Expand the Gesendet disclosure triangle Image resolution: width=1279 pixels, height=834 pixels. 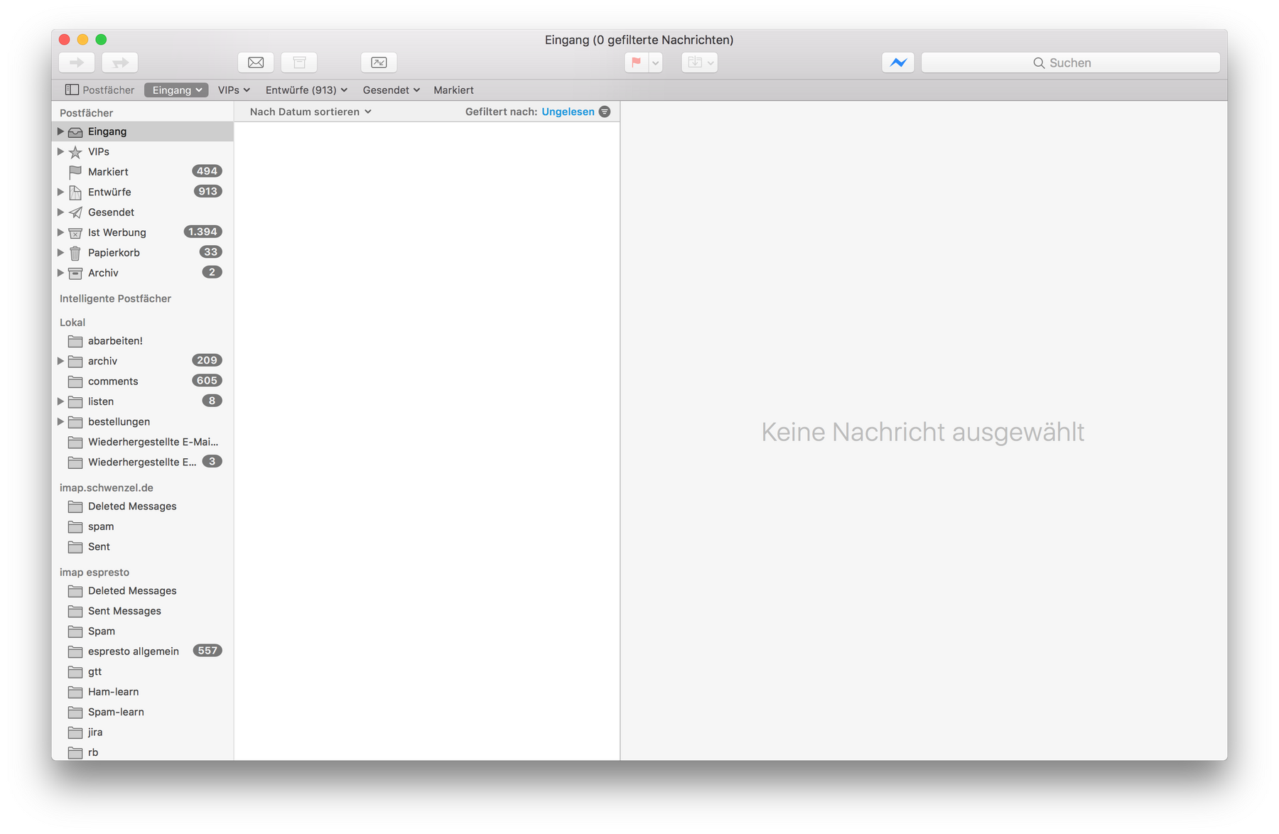[x=60, y=212]
